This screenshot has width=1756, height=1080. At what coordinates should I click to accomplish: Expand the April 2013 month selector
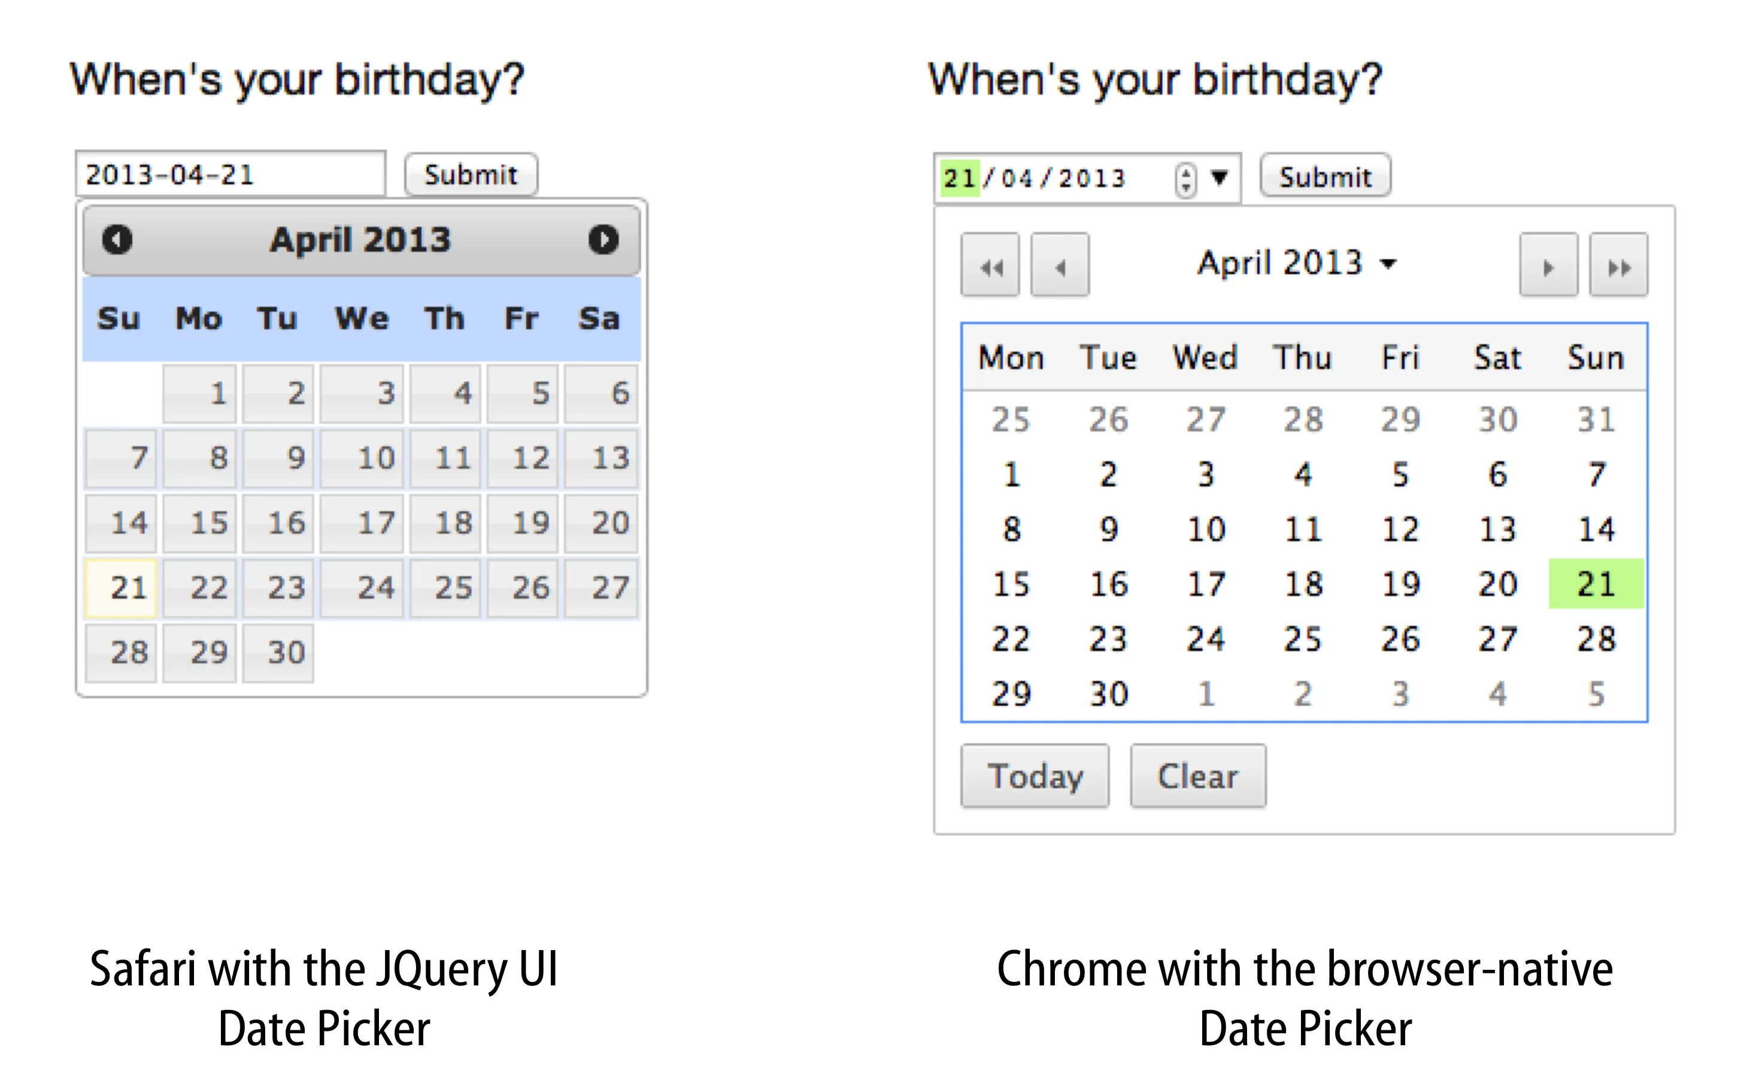tap(1296, 263)
